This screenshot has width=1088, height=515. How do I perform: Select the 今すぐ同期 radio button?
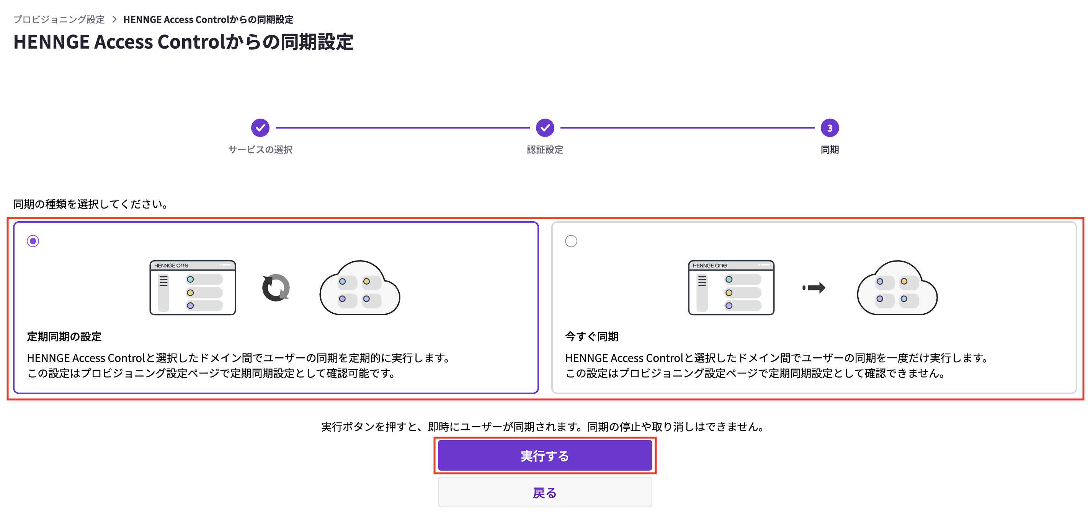[571, 241]
